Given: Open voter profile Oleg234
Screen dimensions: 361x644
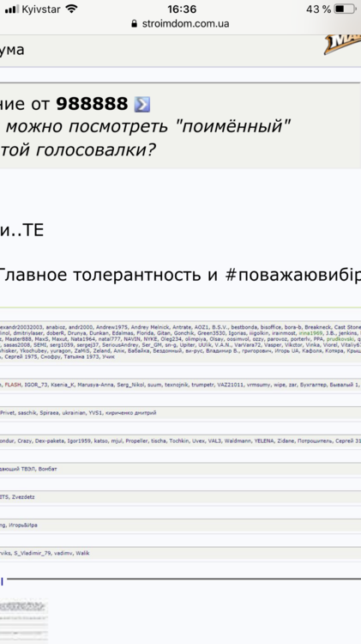Looking at the screenshot, I should (x=171, y=339).
